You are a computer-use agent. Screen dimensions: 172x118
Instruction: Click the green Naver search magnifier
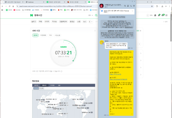96,15
